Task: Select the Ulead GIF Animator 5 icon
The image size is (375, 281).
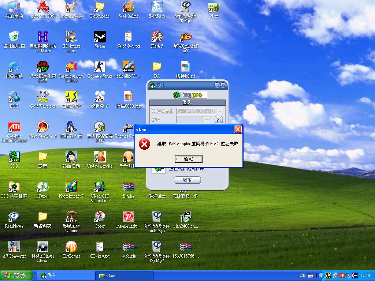Action: pyautogui.click(x=100, y=192)
